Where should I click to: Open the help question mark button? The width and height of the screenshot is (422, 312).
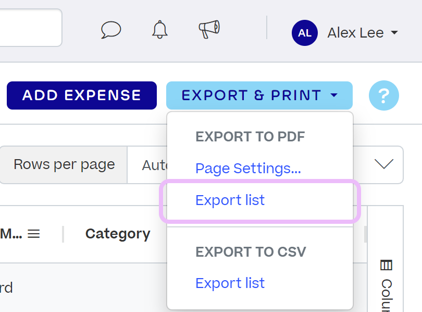(x=384, y=95)
